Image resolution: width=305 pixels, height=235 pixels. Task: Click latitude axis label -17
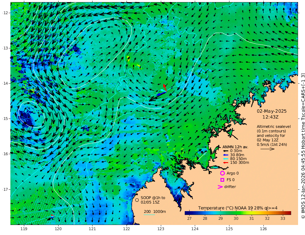[5, 189]
